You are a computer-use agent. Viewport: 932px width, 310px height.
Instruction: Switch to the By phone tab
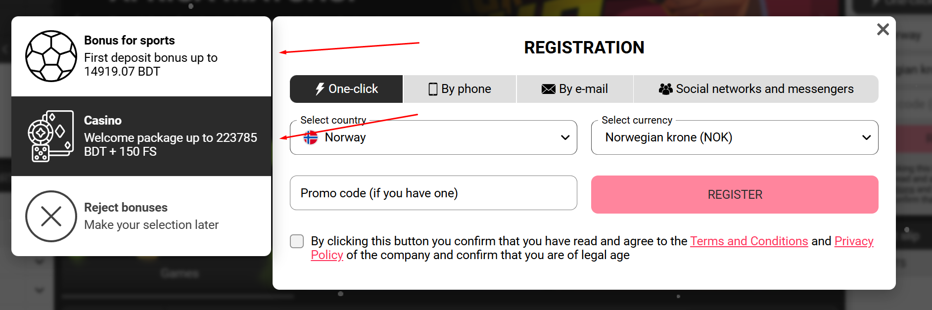[460, 89]
